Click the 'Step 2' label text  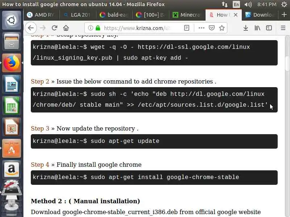click(x=40, y=81)
